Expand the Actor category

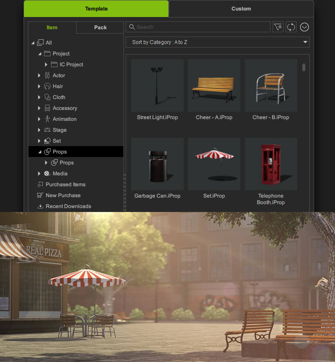pos(39,75)
